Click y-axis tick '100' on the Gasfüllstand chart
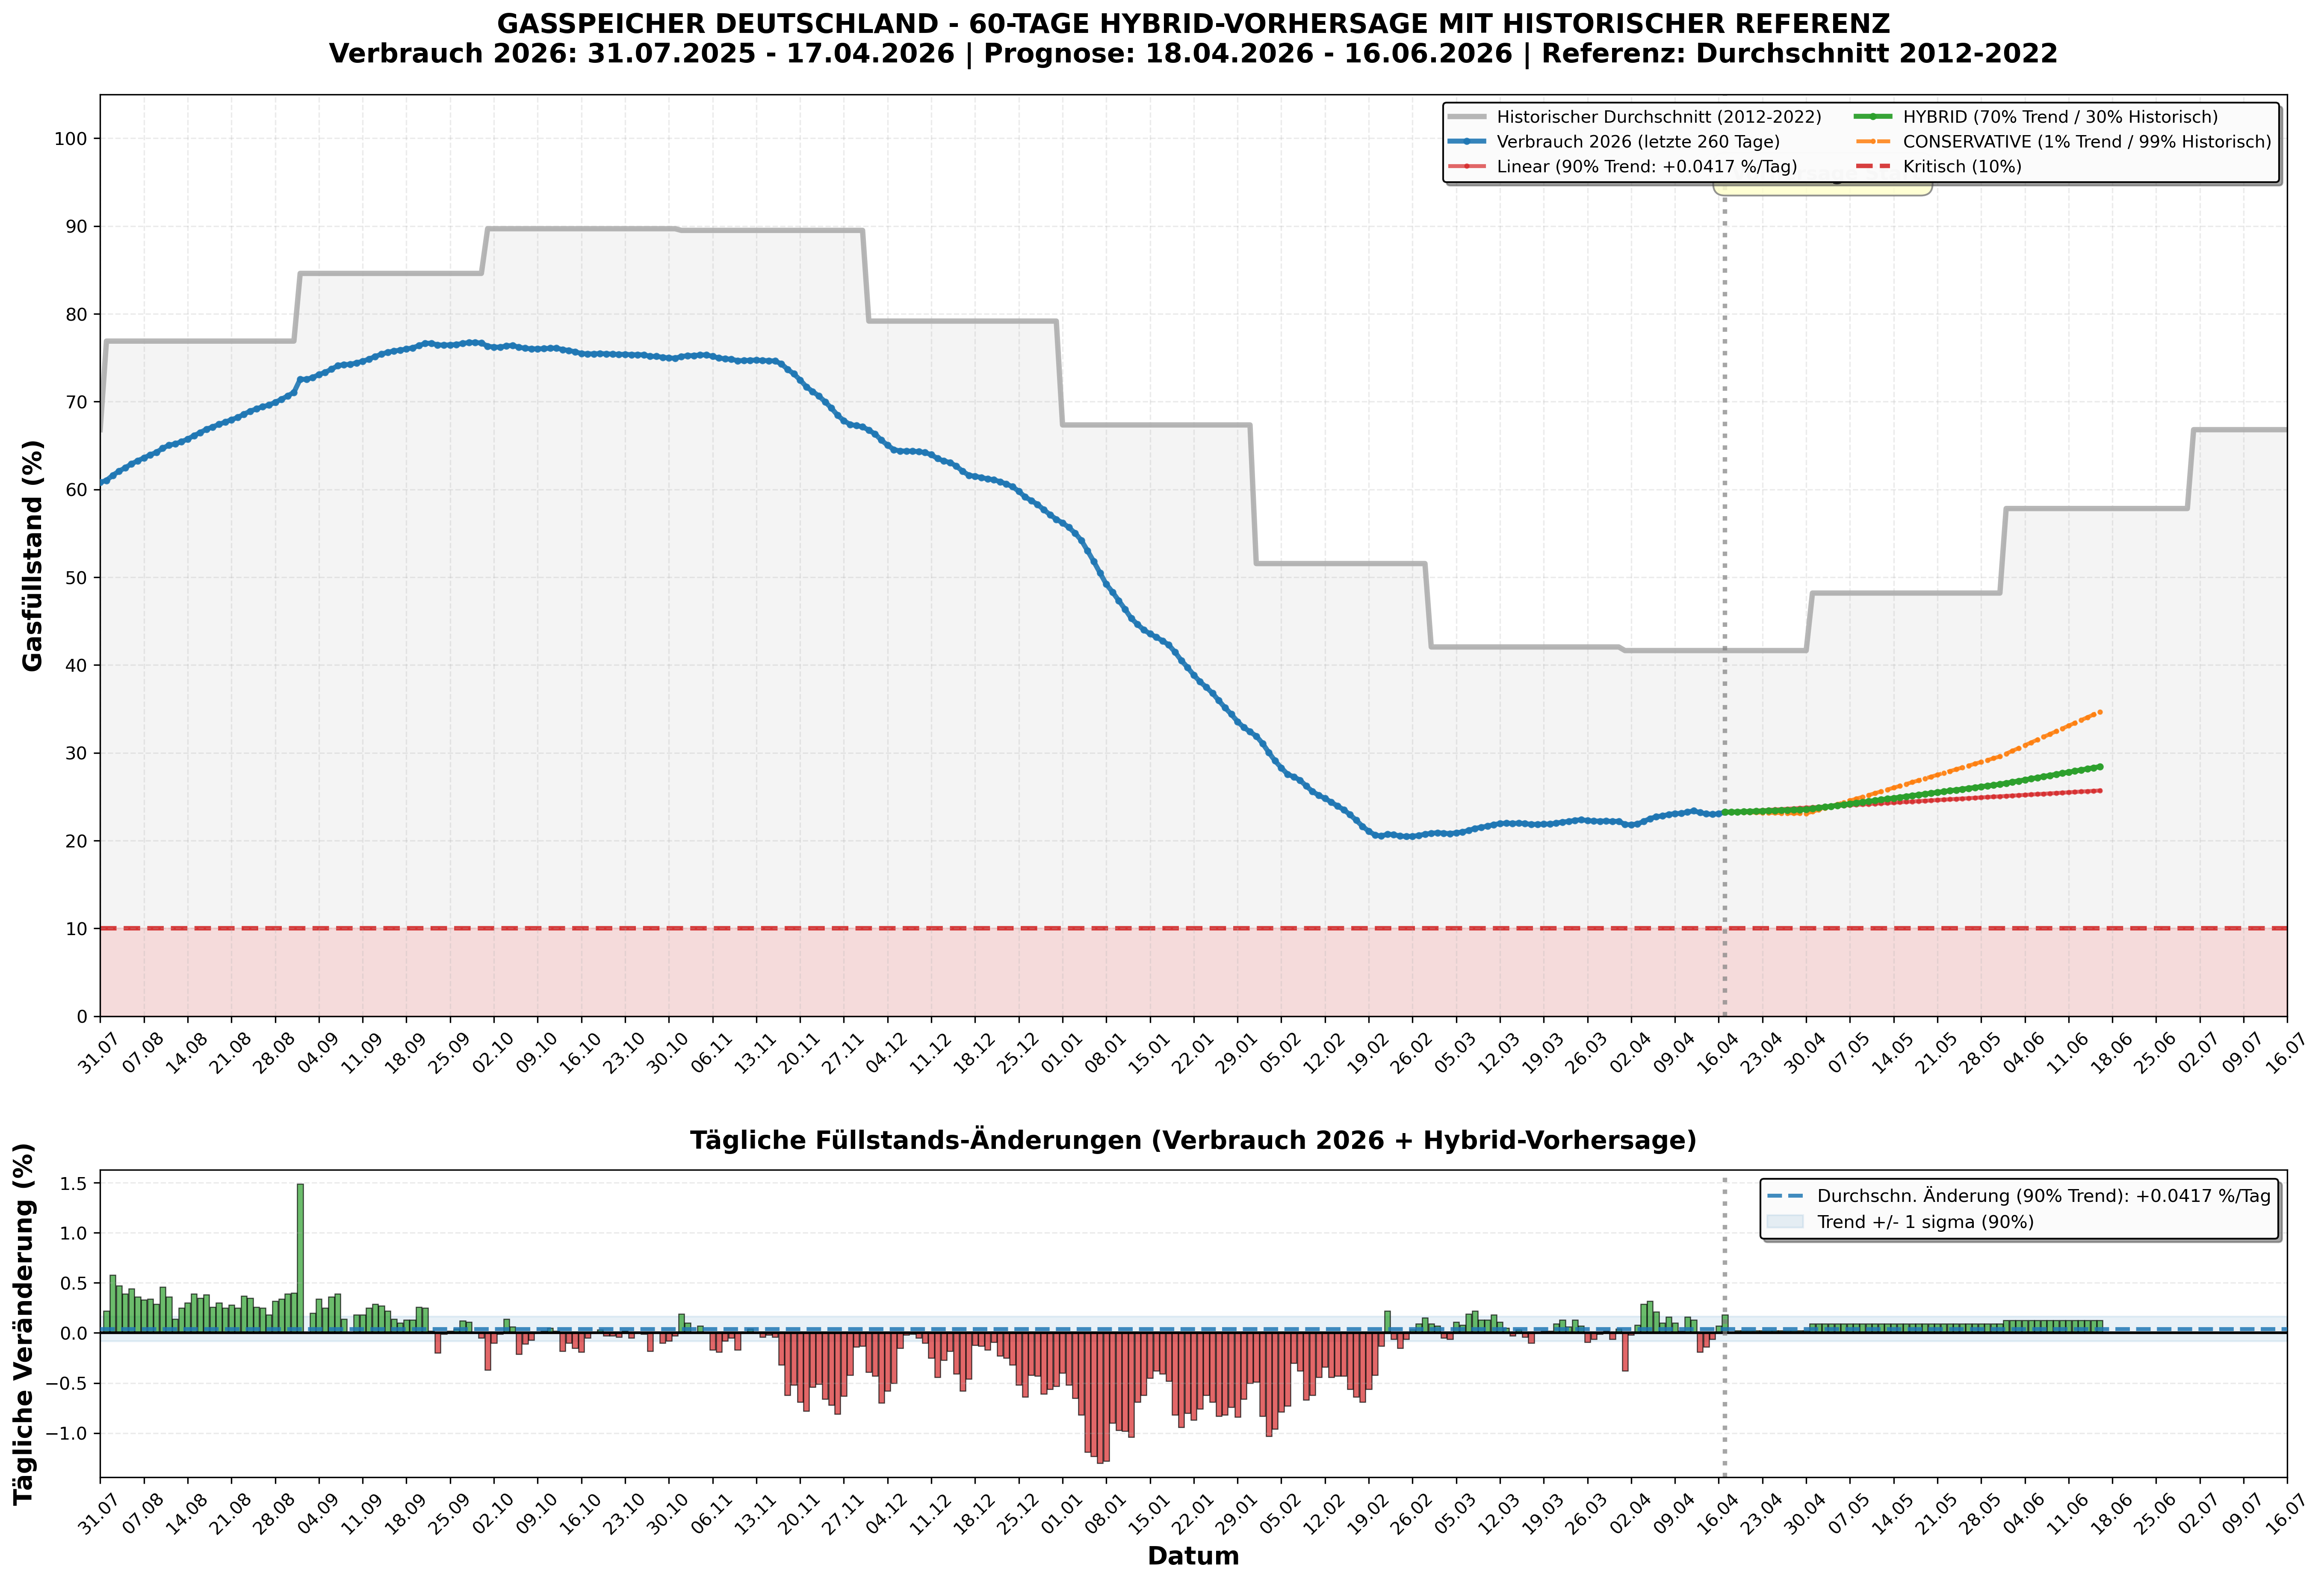 (x=70, y=139)
